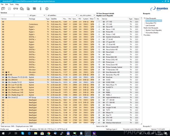The width and height of the screenshot is (170, 136).
Task: Open the '- any dvb system -' dropdown
Action: [87, 15]
